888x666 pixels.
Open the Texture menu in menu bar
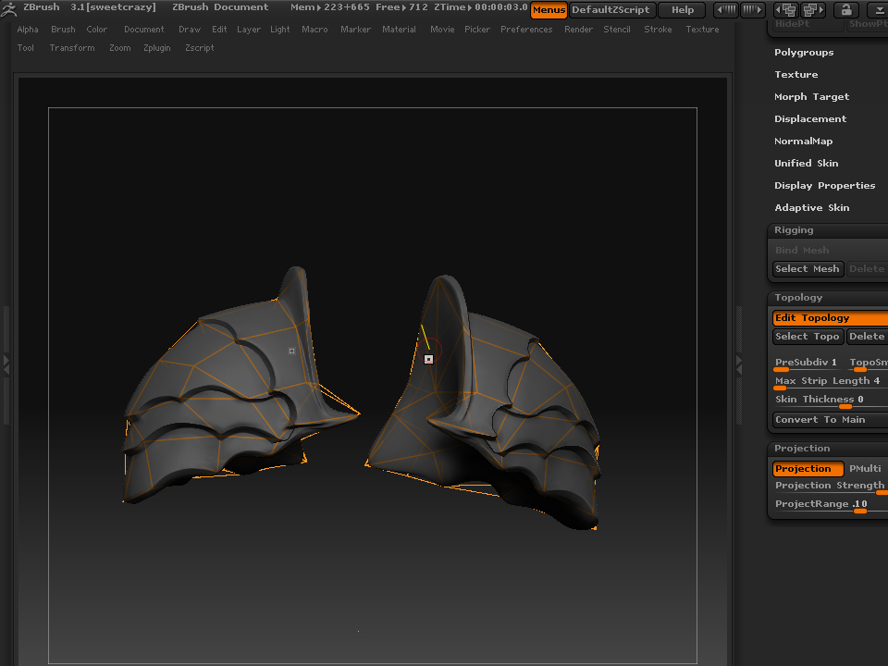[702, 30]
